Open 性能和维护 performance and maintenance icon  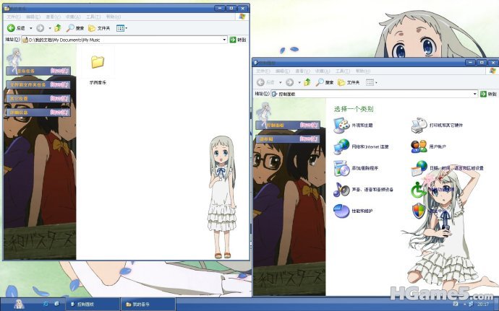341,211
